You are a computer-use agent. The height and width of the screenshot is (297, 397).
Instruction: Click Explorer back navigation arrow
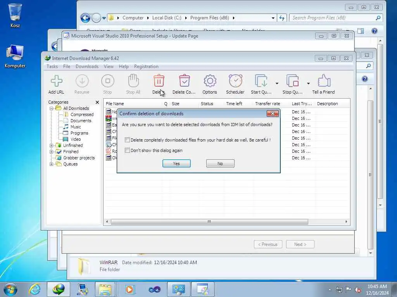tap(85, 18)
